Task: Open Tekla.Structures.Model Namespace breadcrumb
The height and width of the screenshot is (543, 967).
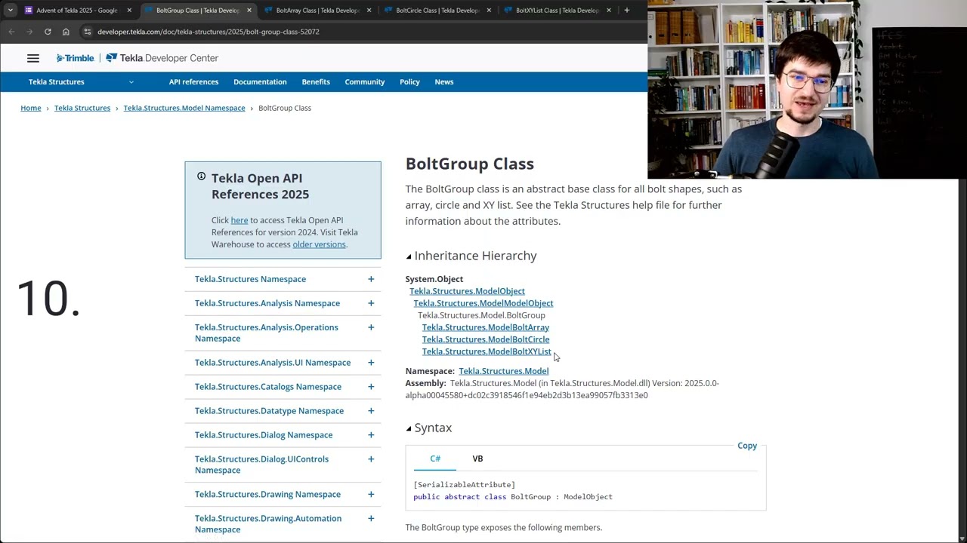Action: (x=184, y=108)
